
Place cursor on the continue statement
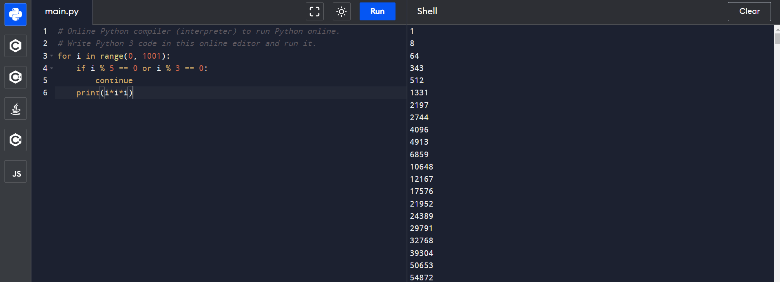point(114,81)
